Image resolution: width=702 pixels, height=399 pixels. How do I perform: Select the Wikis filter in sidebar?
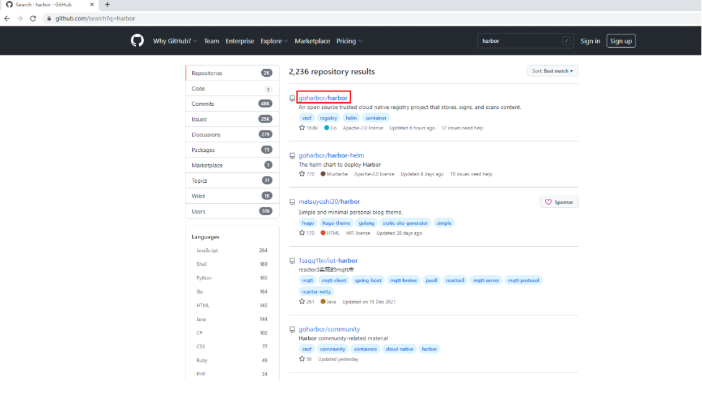tap(232, 196)
